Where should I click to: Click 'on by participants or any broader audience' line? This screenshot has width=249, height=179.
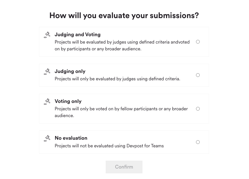point(98,49)
